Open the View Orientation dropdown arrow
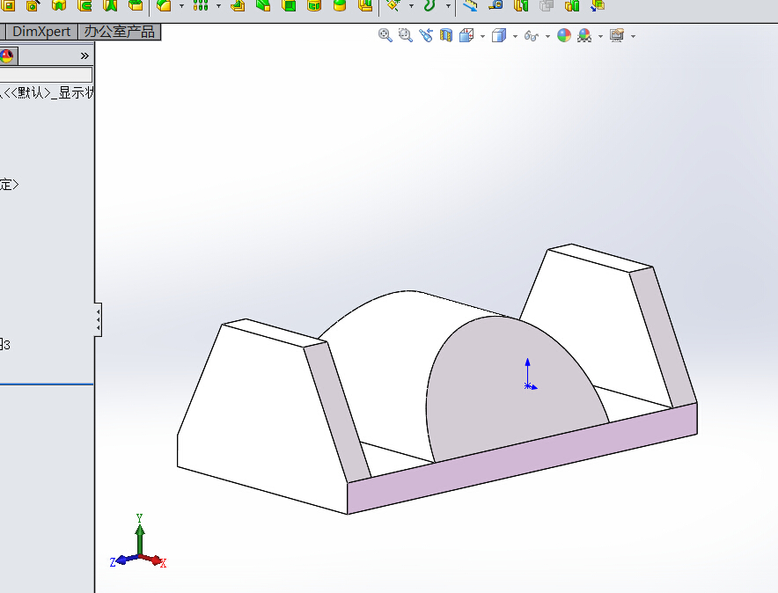Image resolution: width=778 pixels, height=593 pixels. tap(482, 36)
